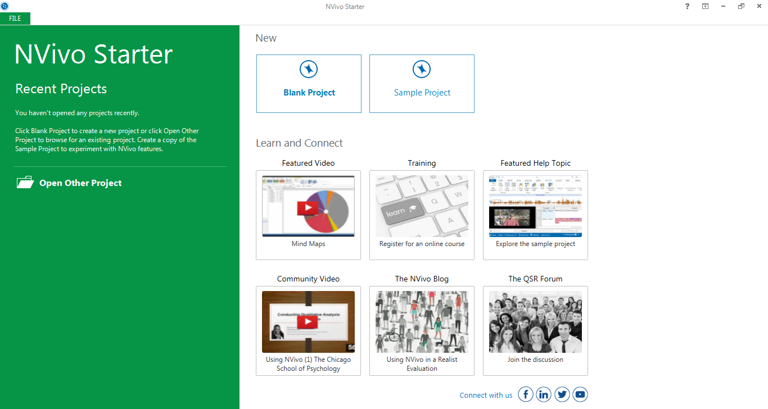Click the compass icon above Blank Project
The width and height of the screenshot is (768, 409).
click(x=309, y=70)
